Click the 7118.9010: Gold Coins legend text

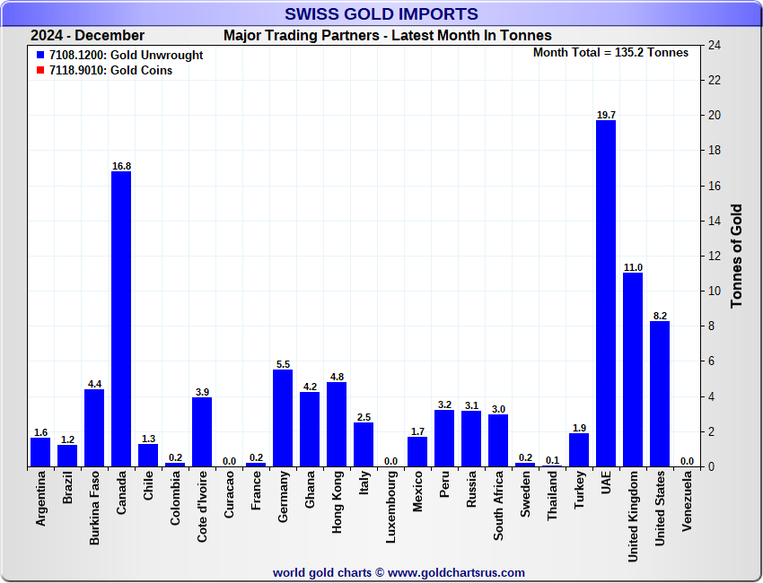tap(110, 71)
